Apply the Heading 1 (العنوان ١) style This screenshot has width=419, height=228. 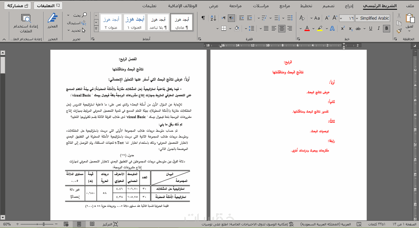(x=135, y=23)
